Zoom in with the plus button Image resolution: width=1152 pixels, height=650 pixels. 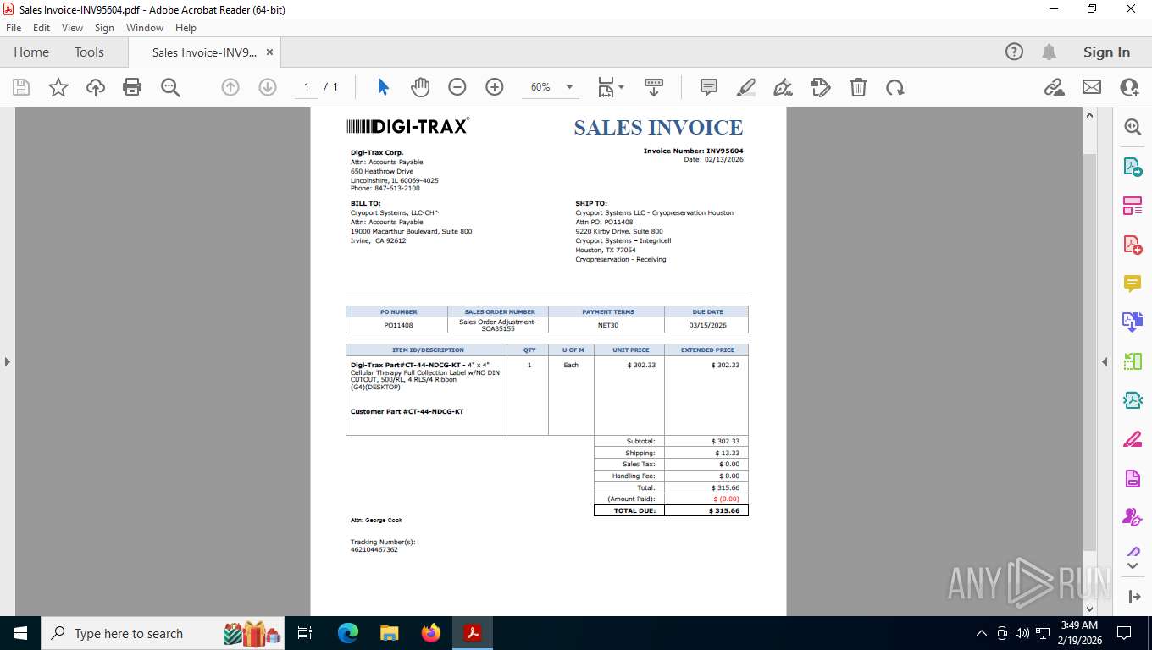click(495, 87)
